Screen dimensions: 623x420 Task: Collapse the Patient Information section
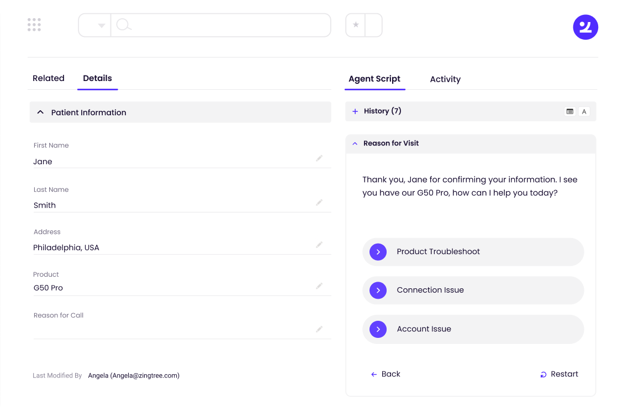(x=40, y=111)
